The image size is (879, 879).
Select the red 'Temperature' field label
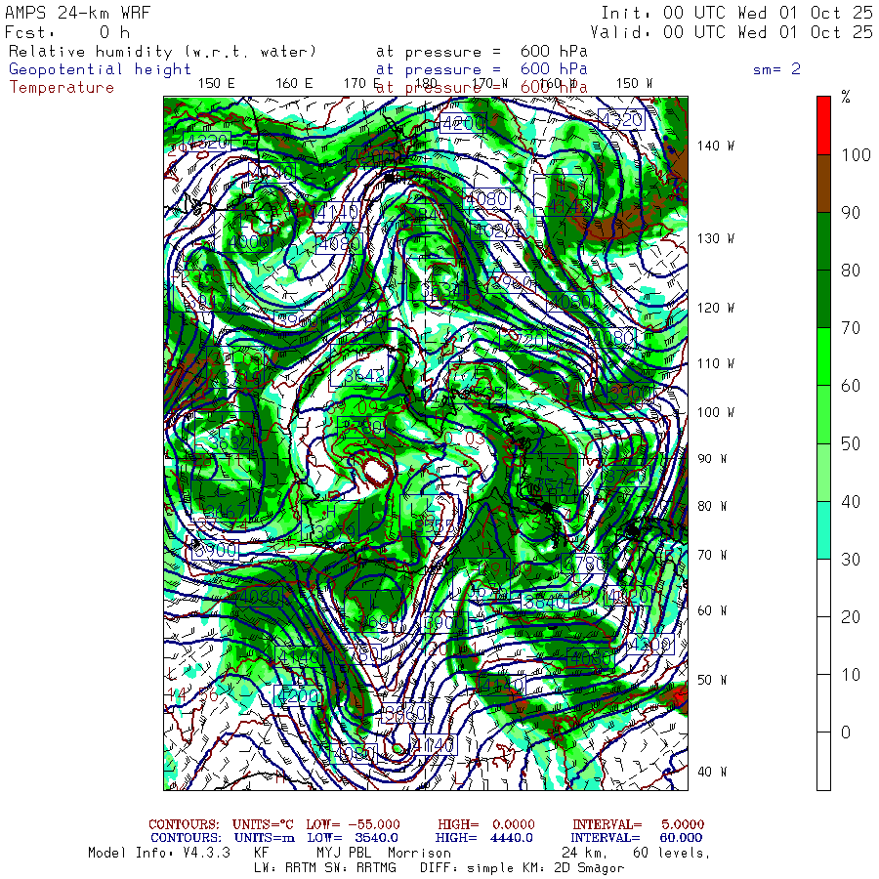click(x=62, y=87)
